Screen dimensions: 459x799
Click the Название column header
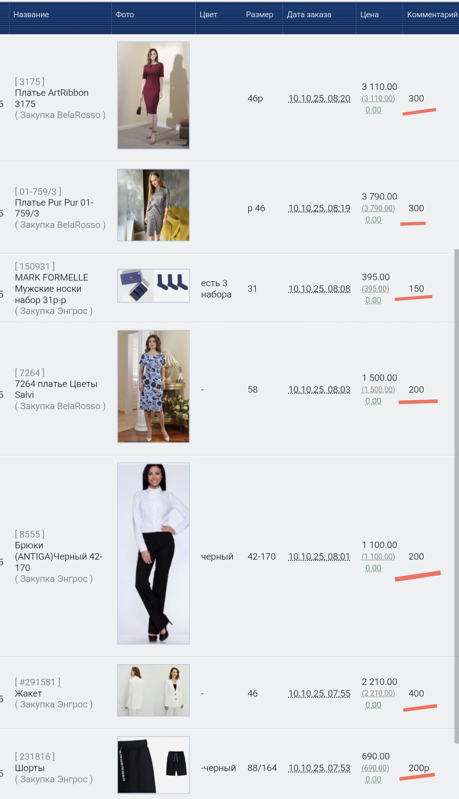(x=31, y=15)
